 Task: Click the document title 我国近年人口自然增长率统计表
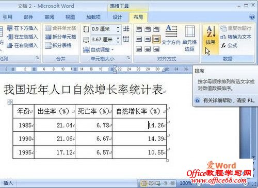click(84, 90)
